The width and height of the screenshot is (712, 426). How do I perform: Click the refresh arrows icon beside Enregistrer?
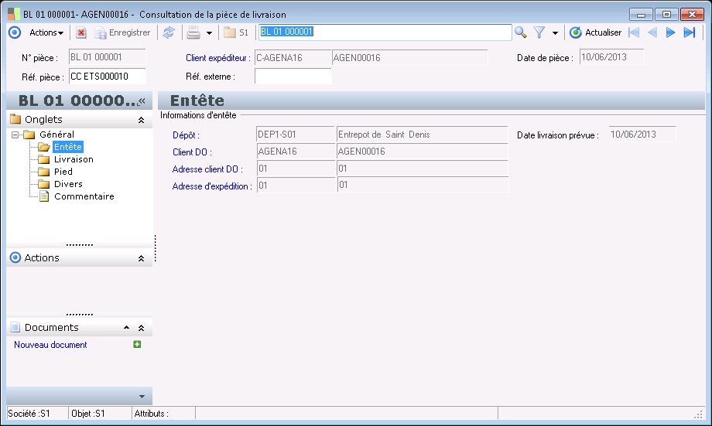168,32
